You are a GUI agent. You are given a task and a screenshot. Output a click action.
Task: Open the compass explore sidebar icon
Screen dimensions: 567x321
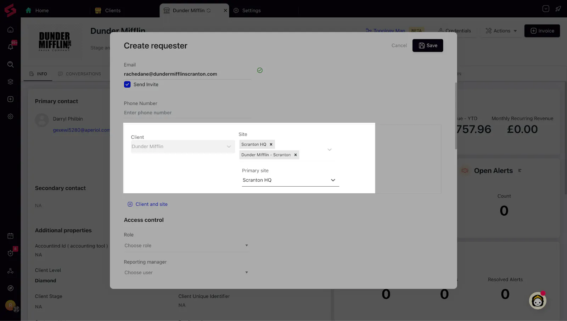pyautogui.click(x=11, y=288)
